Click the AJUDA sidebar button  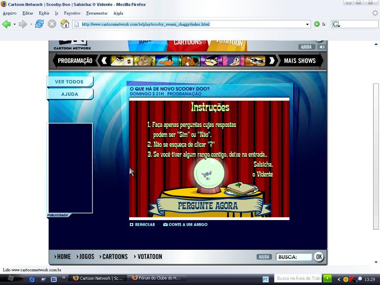(69, 94)
